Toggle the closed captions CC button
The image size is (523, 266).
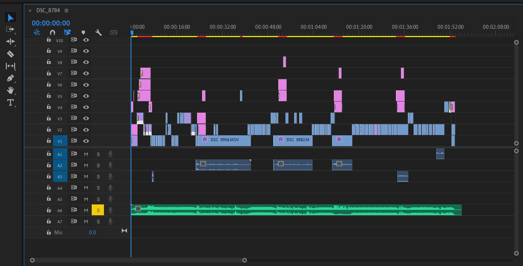(113, 32)
